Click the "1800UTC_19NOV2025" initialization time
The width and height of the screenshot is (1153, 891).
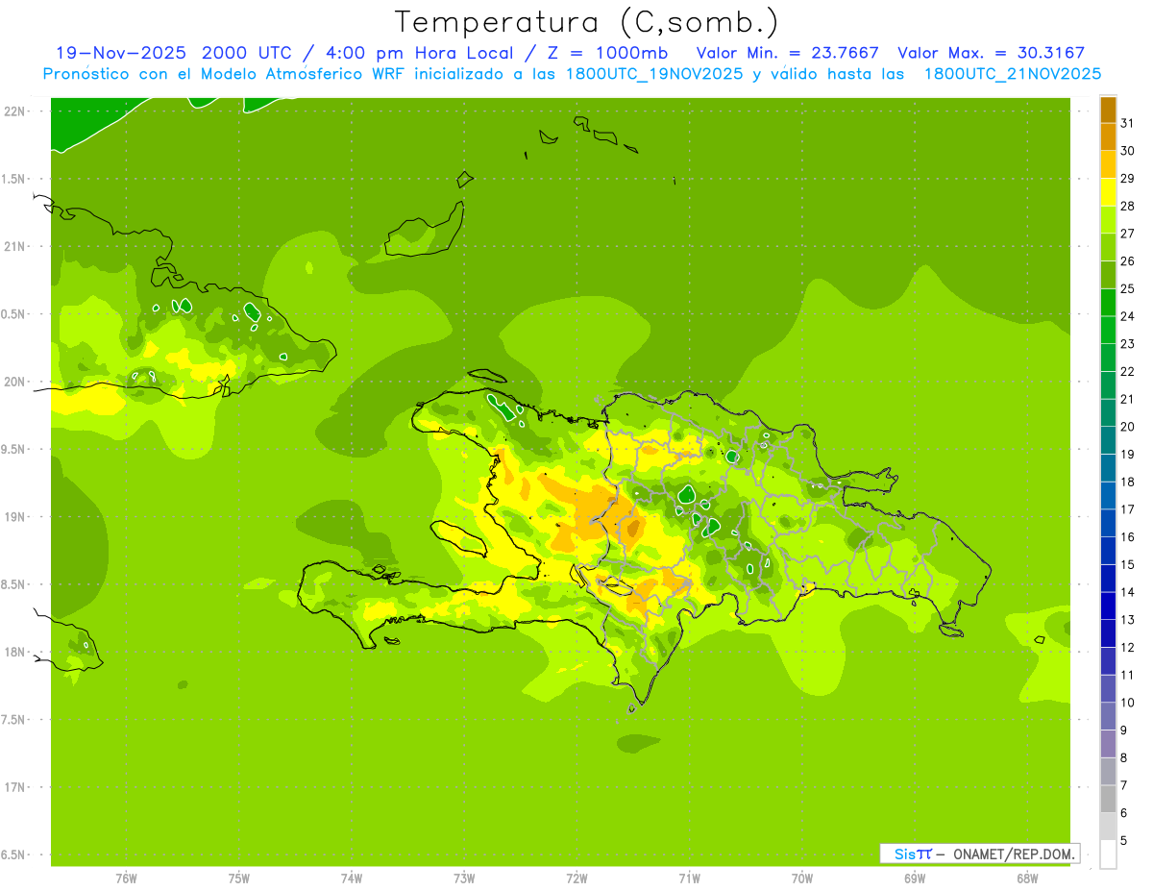click(650, 74)
